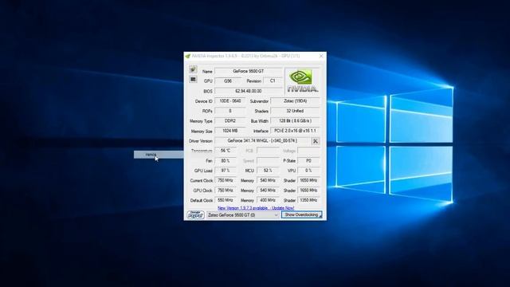This screenshot has height=287, width=510.
Task: Click the PCI-E 2.0 x16 interface value
Action: 295,131
